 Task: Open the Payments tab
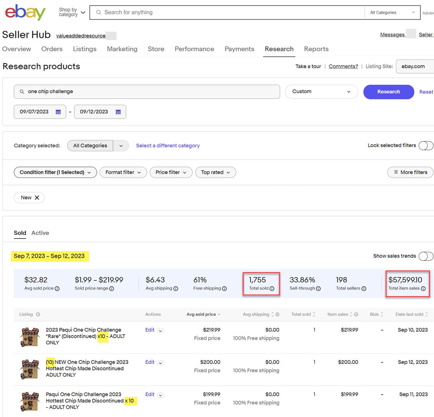[x=239, y=49]
